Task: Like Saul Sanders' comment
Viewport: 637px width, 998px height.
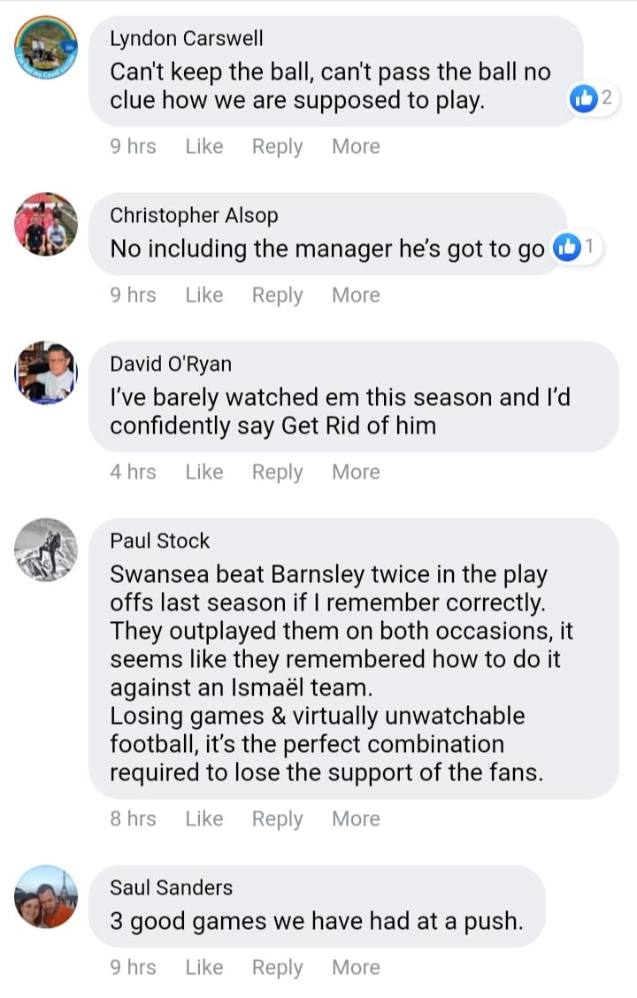Action: [203, 968]
